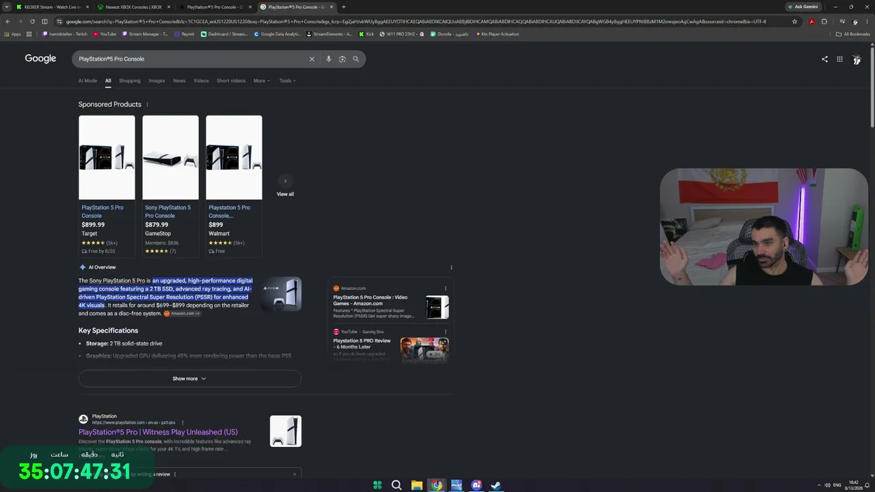Image resolution: width=875 pixels, height=492 pixels.
Task: Open Chrome's three-dot menu
Action: (x=867, y=21)
